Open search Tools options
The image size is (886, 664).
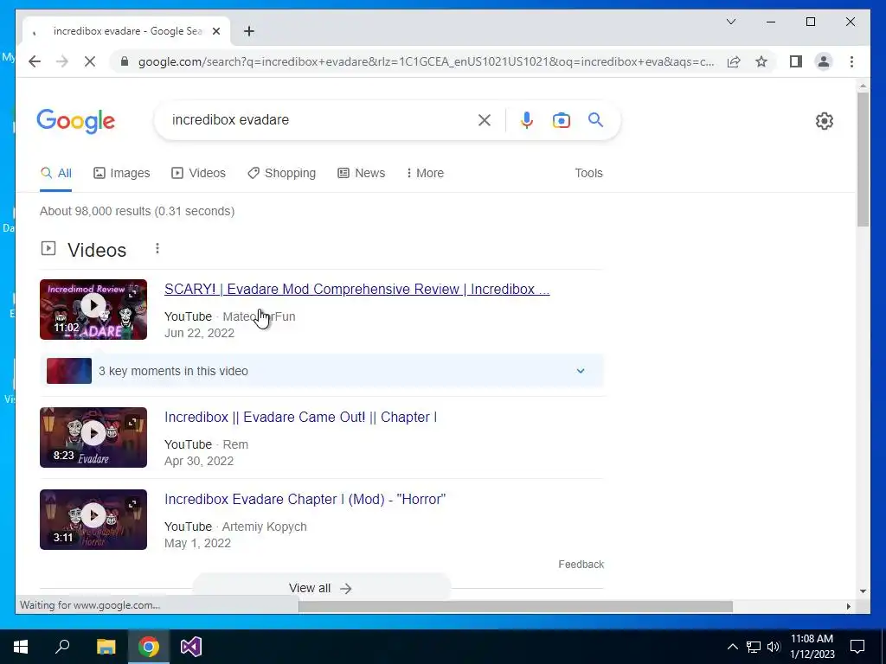[588, 173]
